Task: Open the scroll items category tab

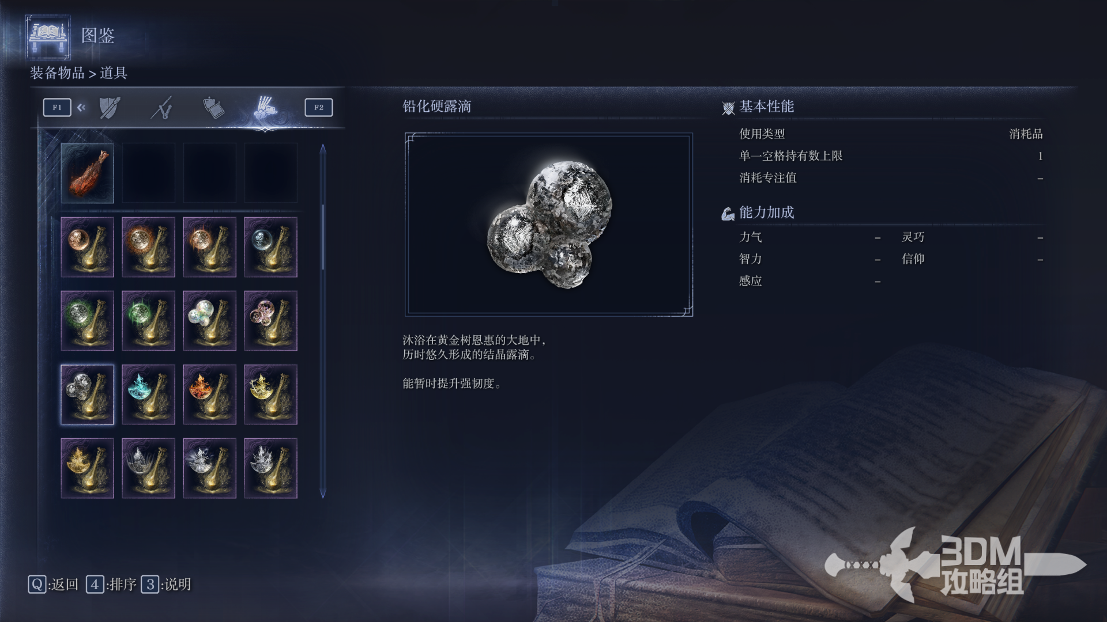Action: 213,108
